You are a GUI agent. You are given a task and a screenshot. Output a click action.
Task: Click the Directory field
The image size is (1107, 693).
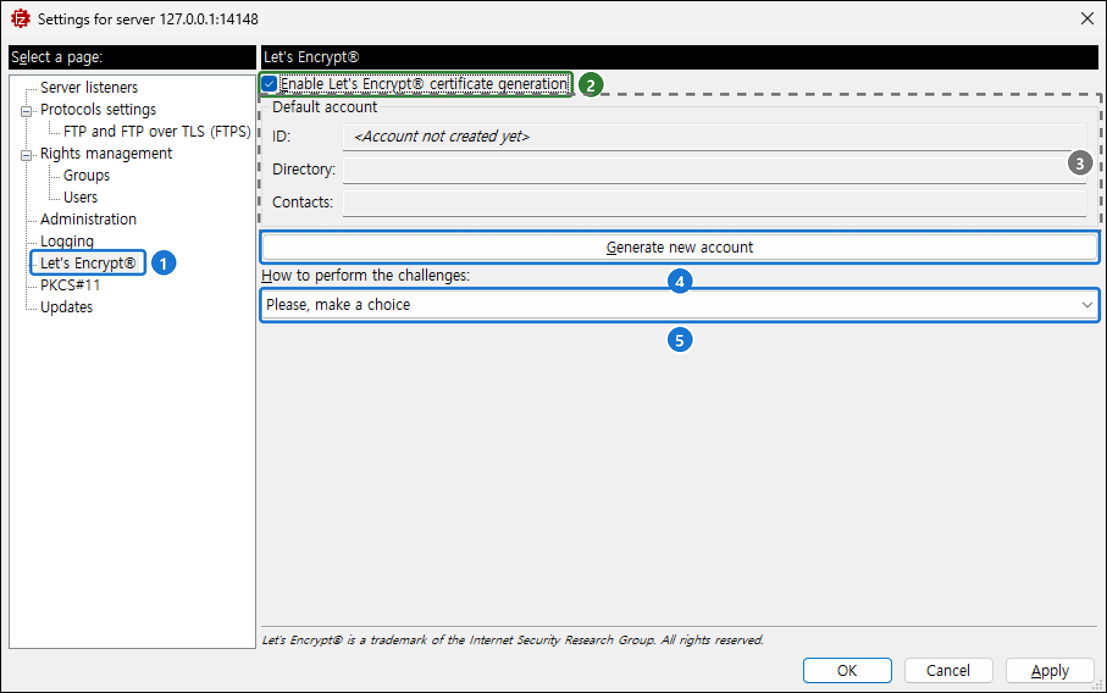(x=715, y=170)
